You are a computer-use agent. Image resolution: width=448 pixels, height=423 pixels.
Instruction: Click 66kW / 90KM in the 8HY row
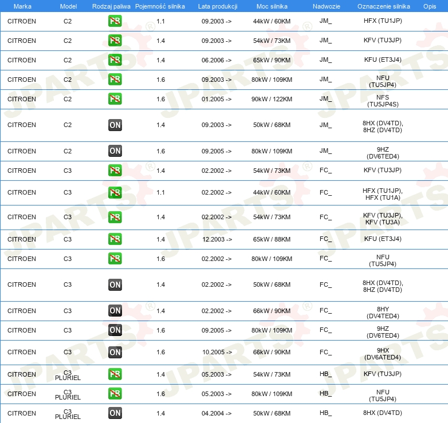[272, 311]
